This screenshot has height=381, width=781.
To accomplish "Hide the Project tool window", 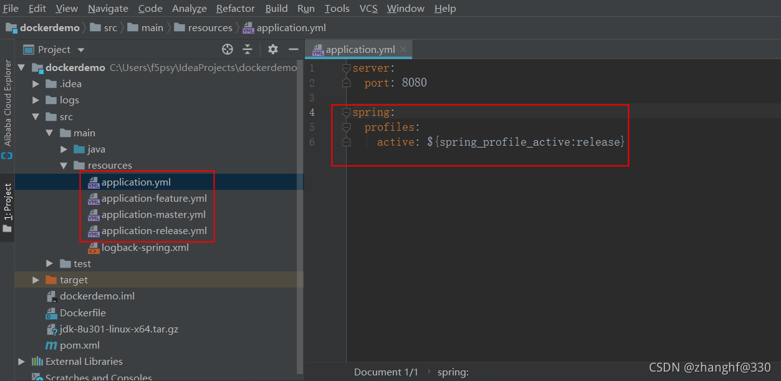I will [x=292, y=49].
